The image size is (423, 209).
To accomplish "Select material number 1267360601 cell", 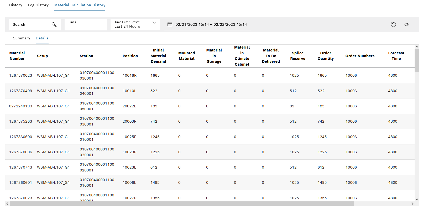I will (x=21, y=182).
